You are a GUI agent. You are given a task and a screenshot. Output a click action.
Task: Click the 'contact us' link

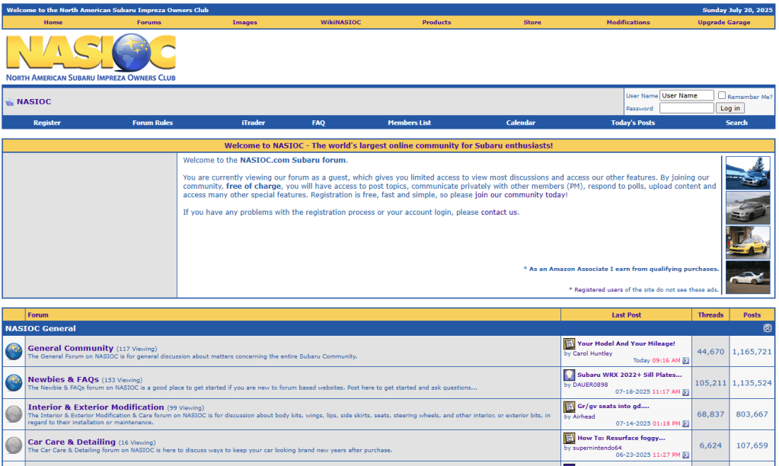(x=499, y=212)
